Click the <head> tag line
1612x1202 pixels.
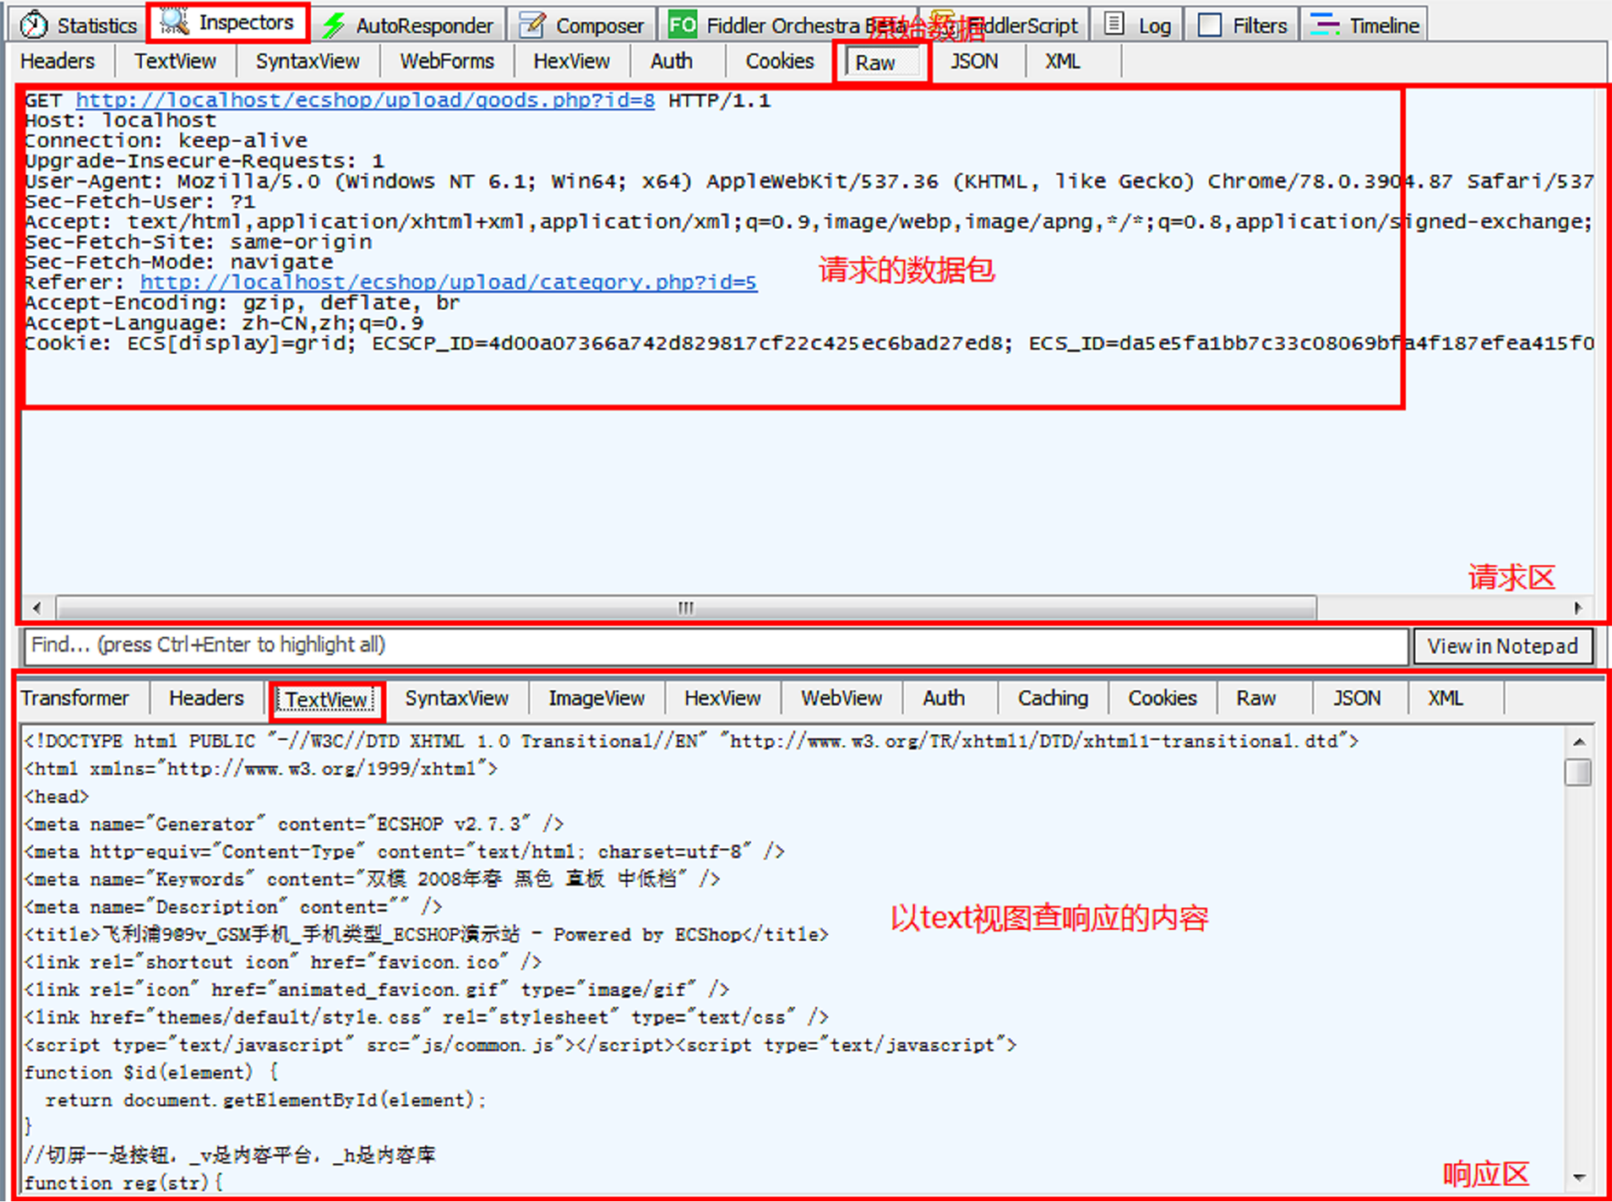point(56,796)
